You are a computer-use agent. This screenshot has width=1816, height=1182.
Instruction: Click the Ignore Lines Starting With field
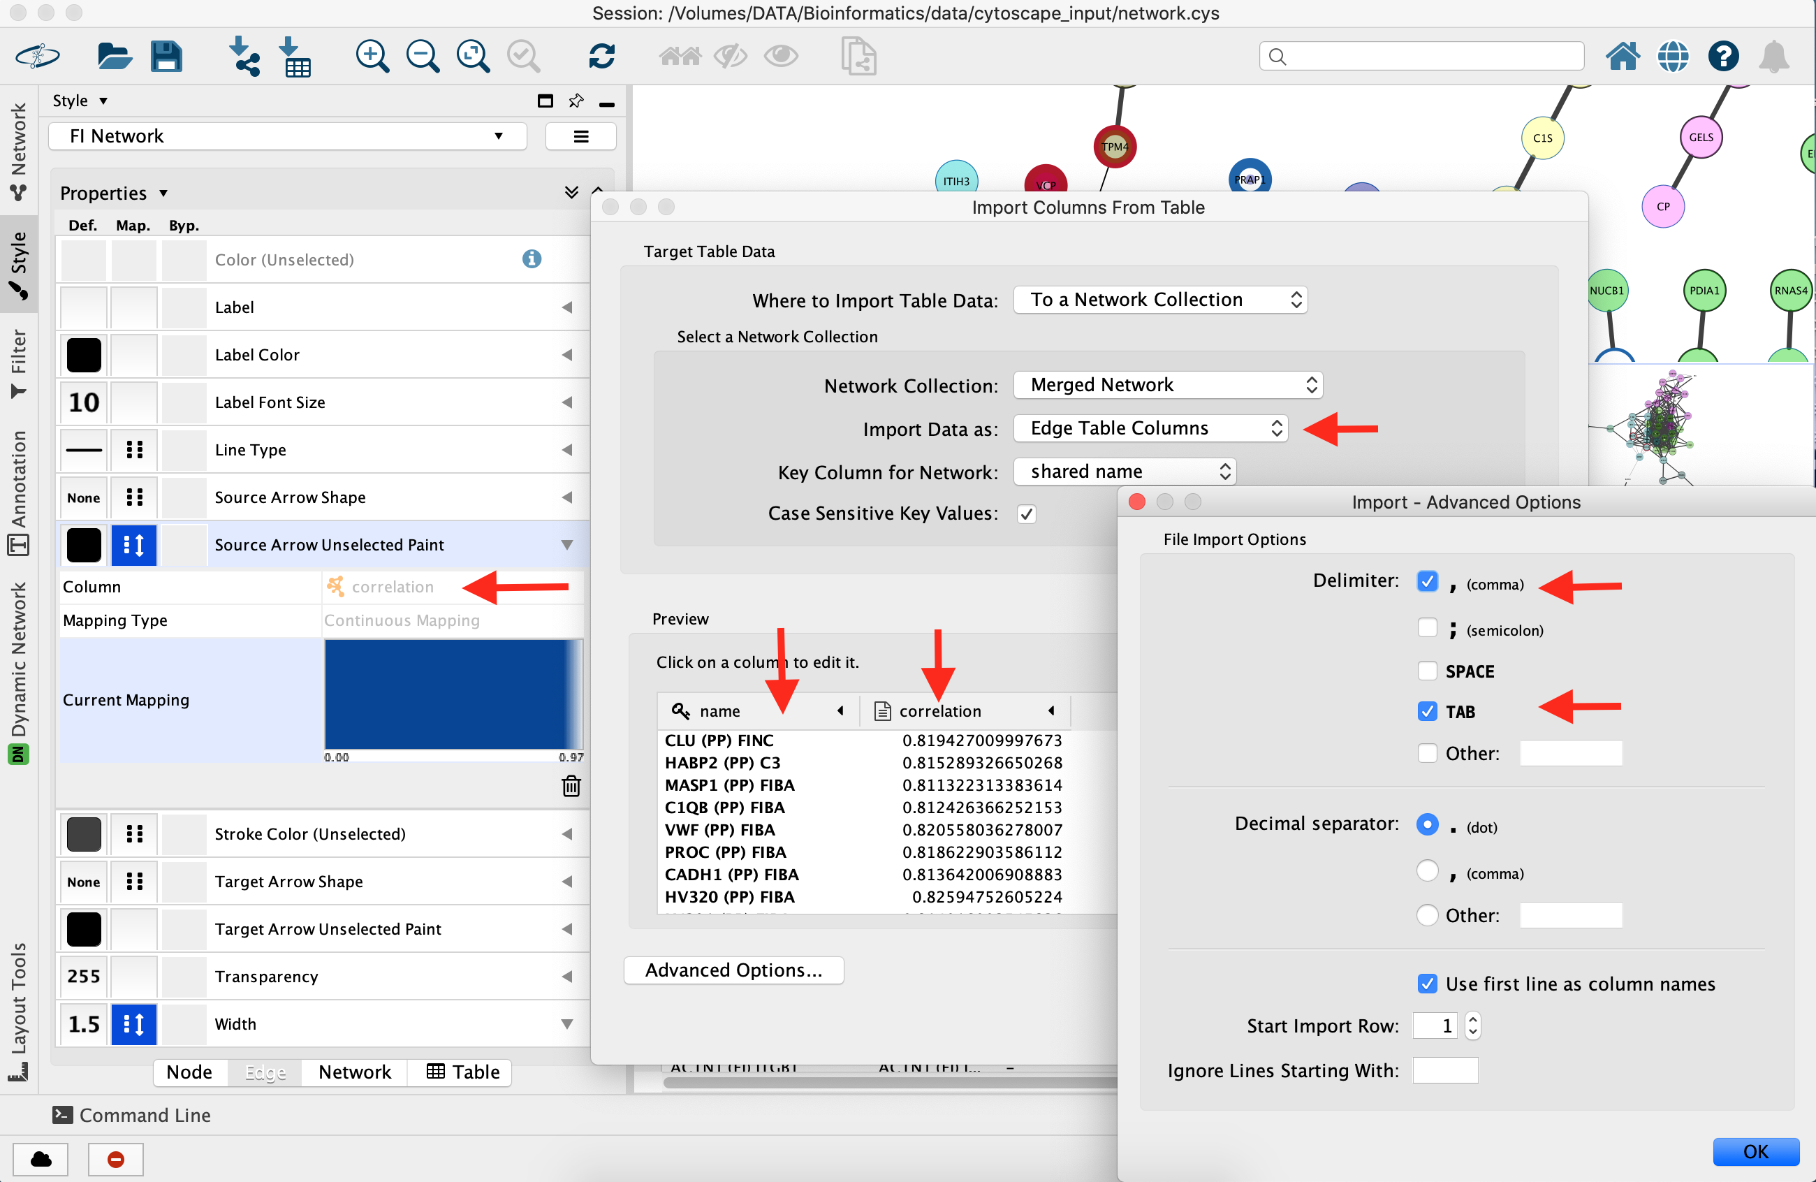pos(1445,1071)
